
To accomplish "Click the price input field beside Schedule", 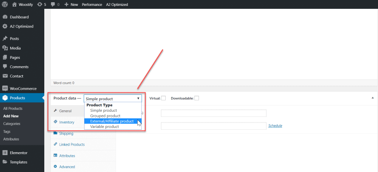I will (x=213, y=126).
